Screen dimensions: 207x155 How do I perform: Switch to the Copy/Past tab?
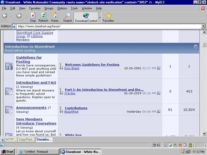click(x=26, y=139)
